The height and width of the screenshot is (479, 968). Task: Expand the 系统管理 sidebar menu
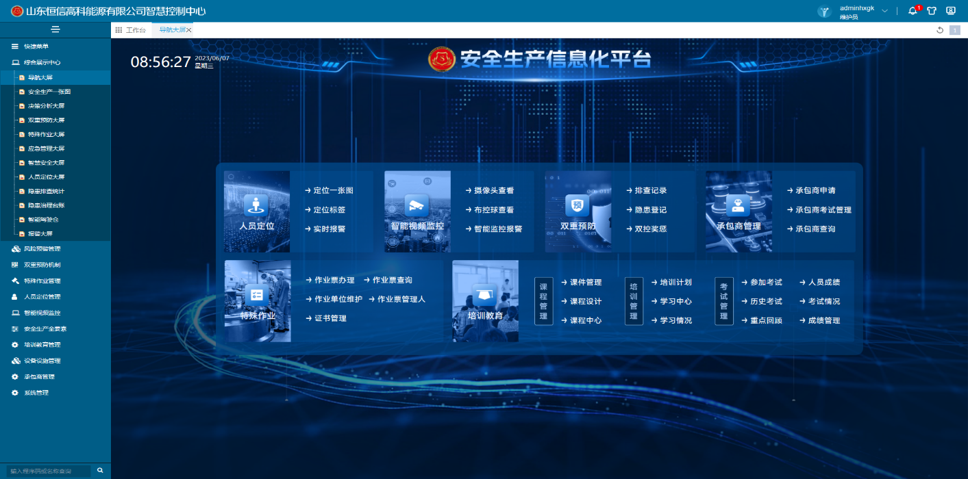click(36, 393)
